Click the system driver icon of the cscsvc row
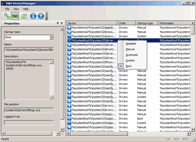 click(69, 36)
